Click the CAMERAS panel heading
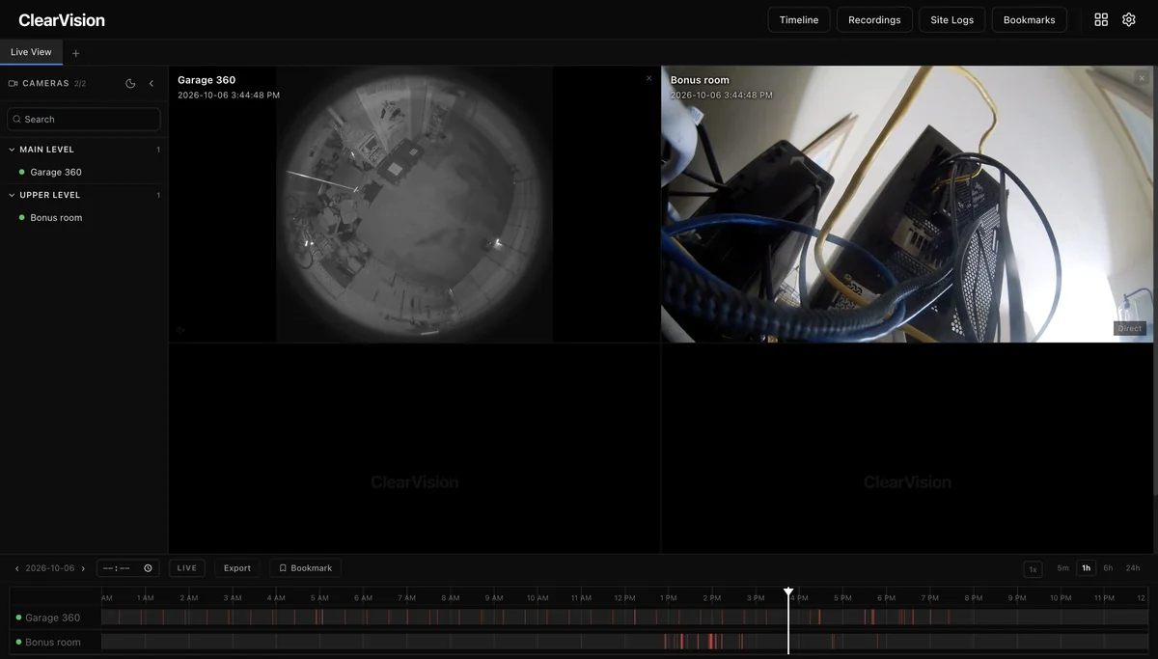The height and width of the screenshot is (659, 1158). tap(45, 84)
